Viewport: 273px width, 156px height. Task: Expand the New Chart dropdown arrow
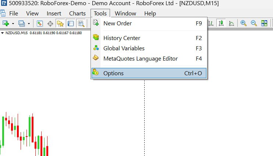13,23
